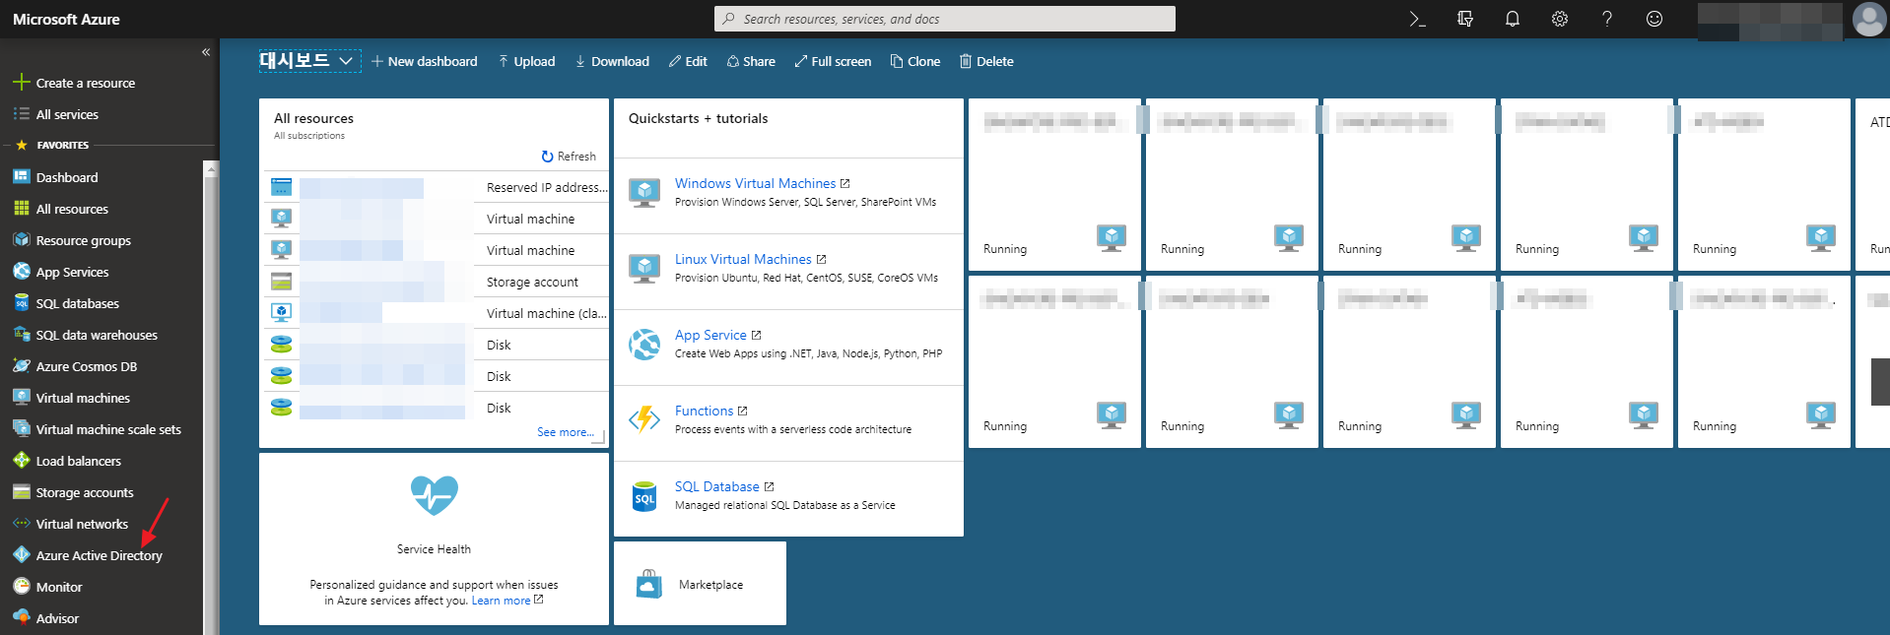Viewport: 1890px width, 635px height.
Task: Click the sidebar vertical scrollbar
Action: 211,394
